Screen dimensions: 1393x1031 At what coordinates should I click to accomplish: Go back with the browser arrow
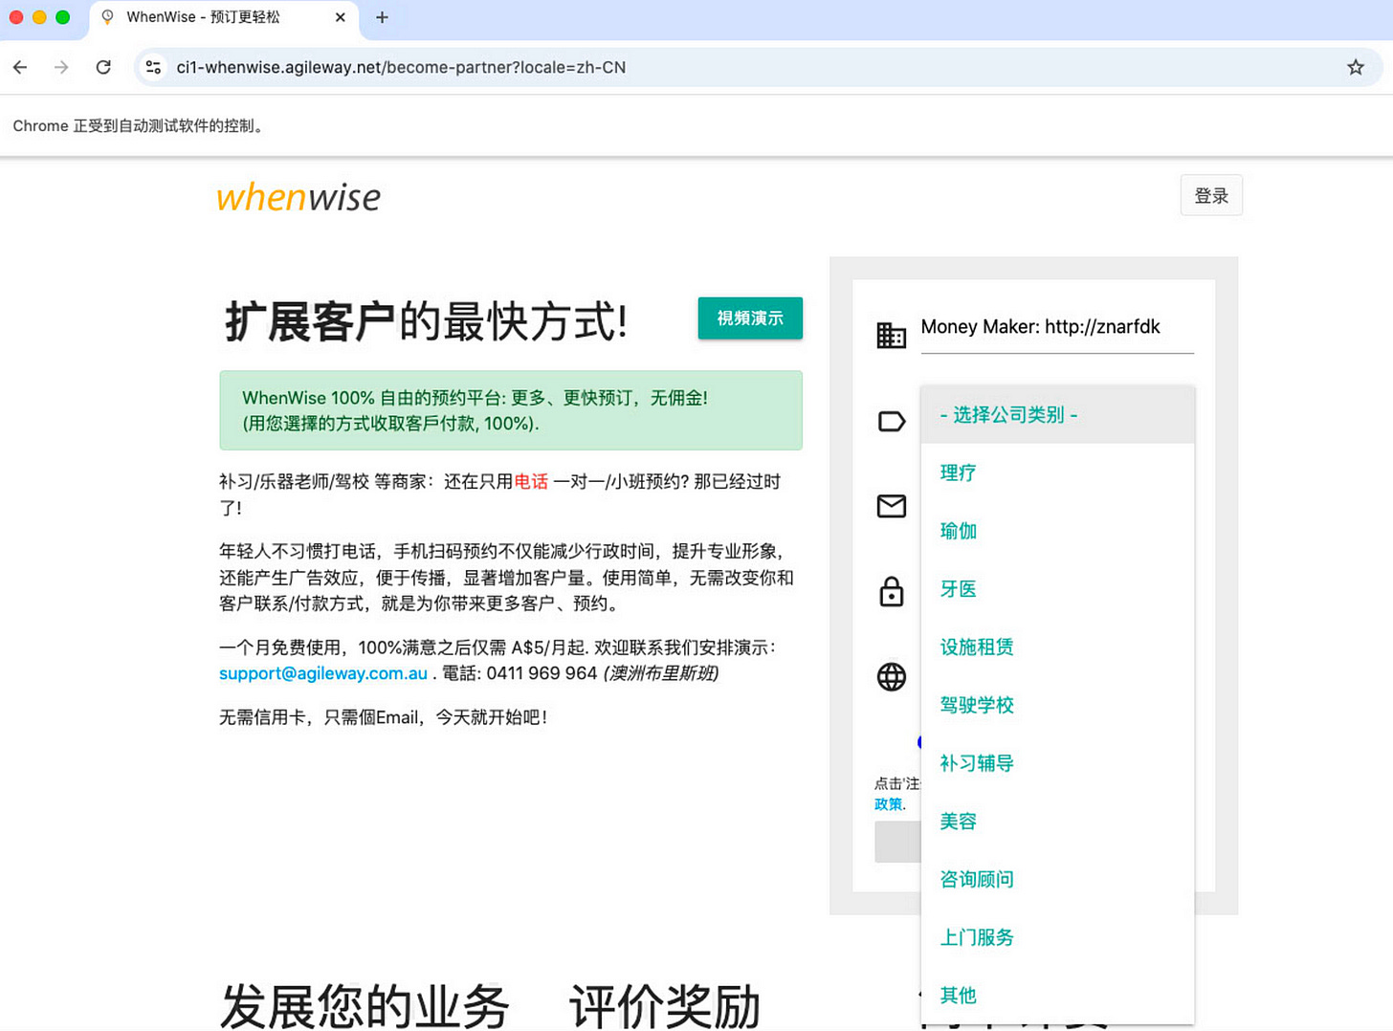pos(20,67)
